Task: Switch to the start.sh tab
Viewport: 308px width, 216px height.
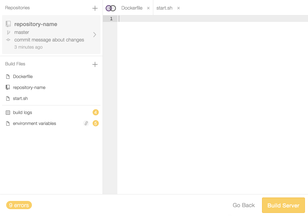Action: (164, 8)
